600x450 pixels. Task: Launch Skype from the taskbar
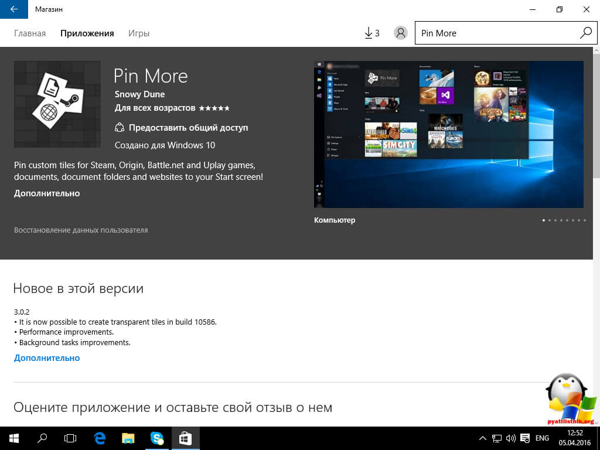pyautogui.click(x=156, y=438)
